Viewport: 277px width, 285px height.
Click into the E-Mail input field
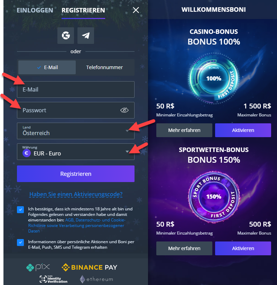76,89
